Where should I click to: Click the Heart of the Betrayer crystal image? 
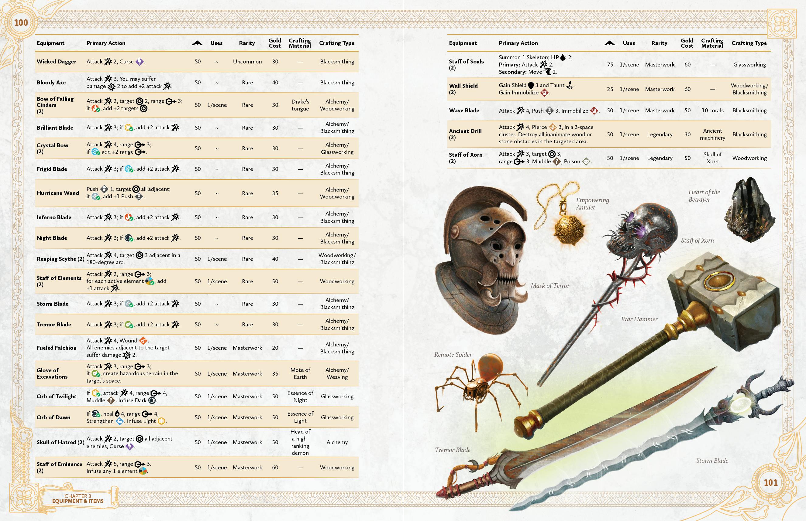(749, 210)
